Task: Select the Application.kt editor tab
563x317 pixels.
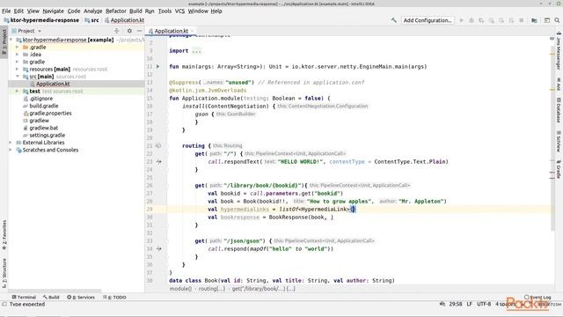Action: click(172, 31)
